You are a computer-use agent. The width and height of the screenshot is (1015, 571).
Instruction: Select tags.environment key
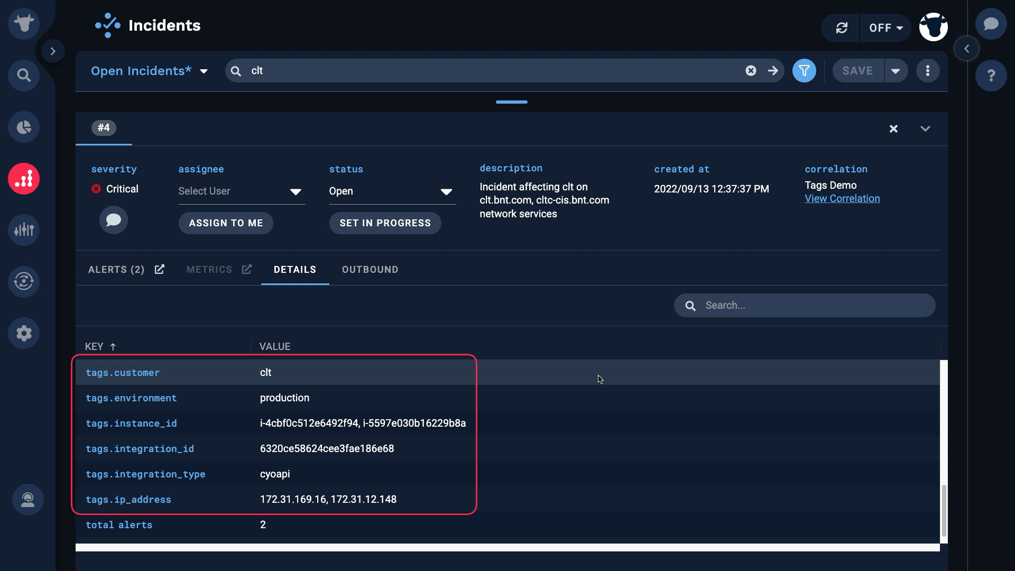131,398
